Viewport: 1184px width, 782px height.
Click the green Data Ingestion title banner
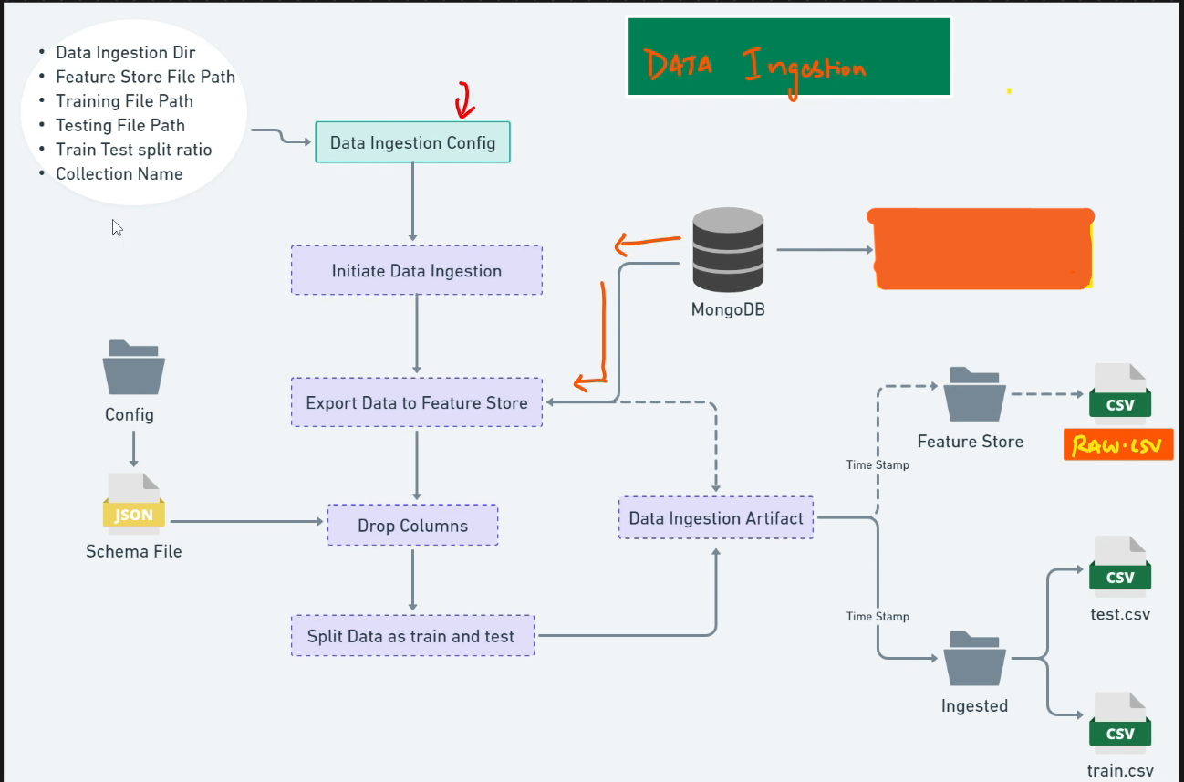point(788,57)
